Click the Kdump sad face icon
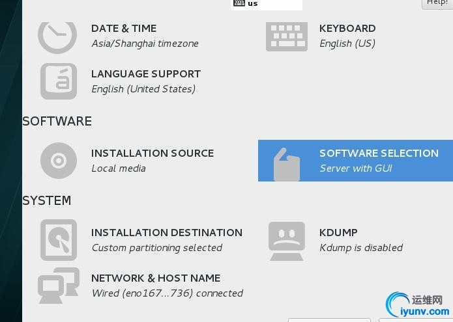Viewport: 453px width, 322px height. click(287, 240)
